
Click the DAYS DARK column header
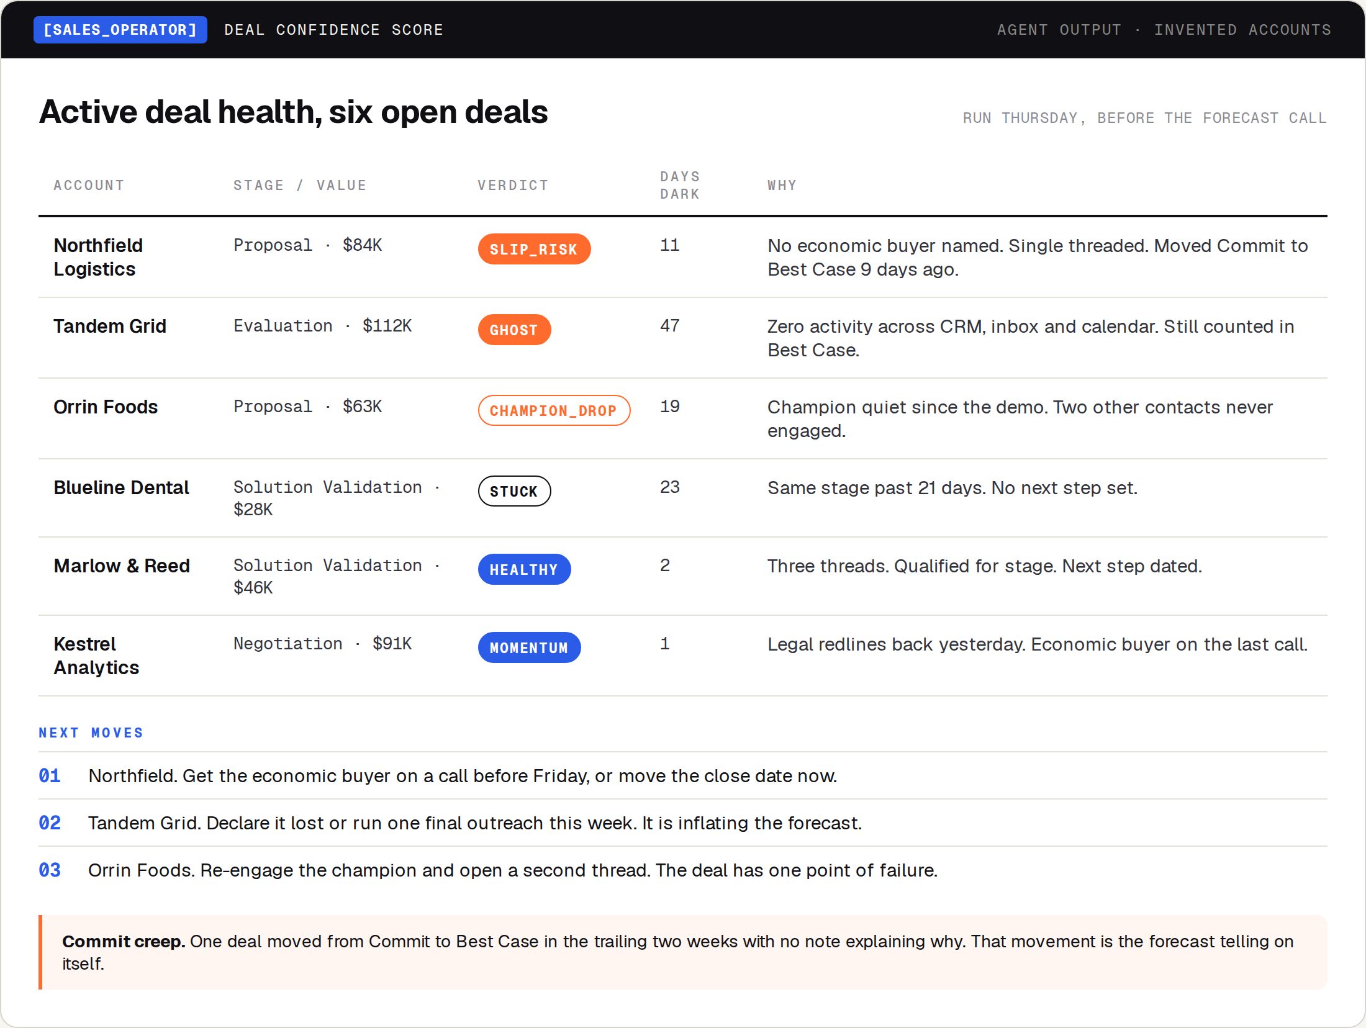[680, 185]
